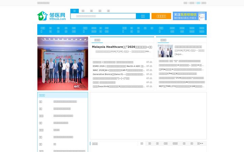Click the blue-colored link in the top utility bar
Viewport: 244px width, 152px height.
(198, 3)
